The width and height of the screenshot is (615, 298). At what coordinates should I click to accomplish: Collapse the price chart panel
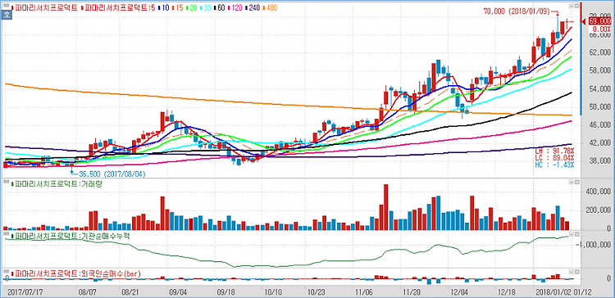pyautogui.click(x=572, y=7)
